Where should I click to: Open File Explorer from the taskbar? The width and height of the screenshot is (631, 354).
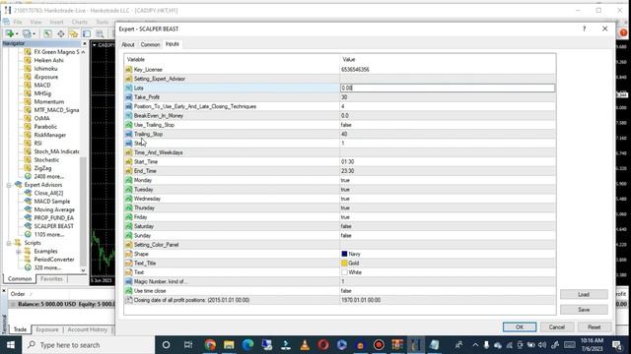229,345
